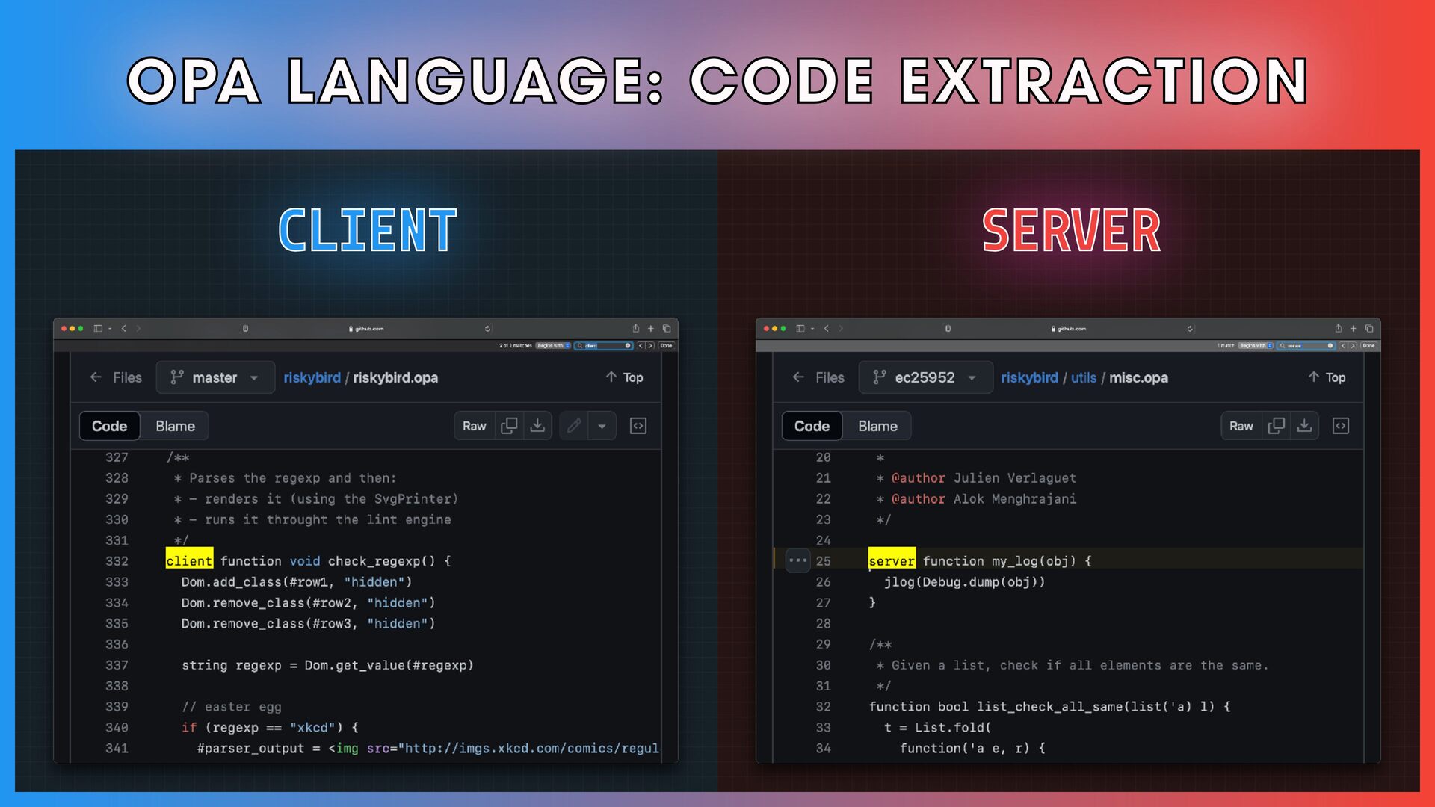Share page from server browser window
The width and height of the screenshot is (1435, 807).
[1339, 328]
